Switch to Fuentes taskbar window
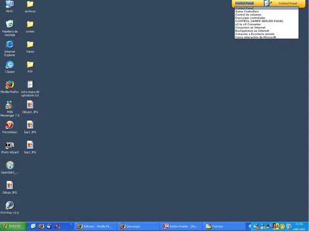Viewport: 309px width, 232px height. [x=224, y=226]
